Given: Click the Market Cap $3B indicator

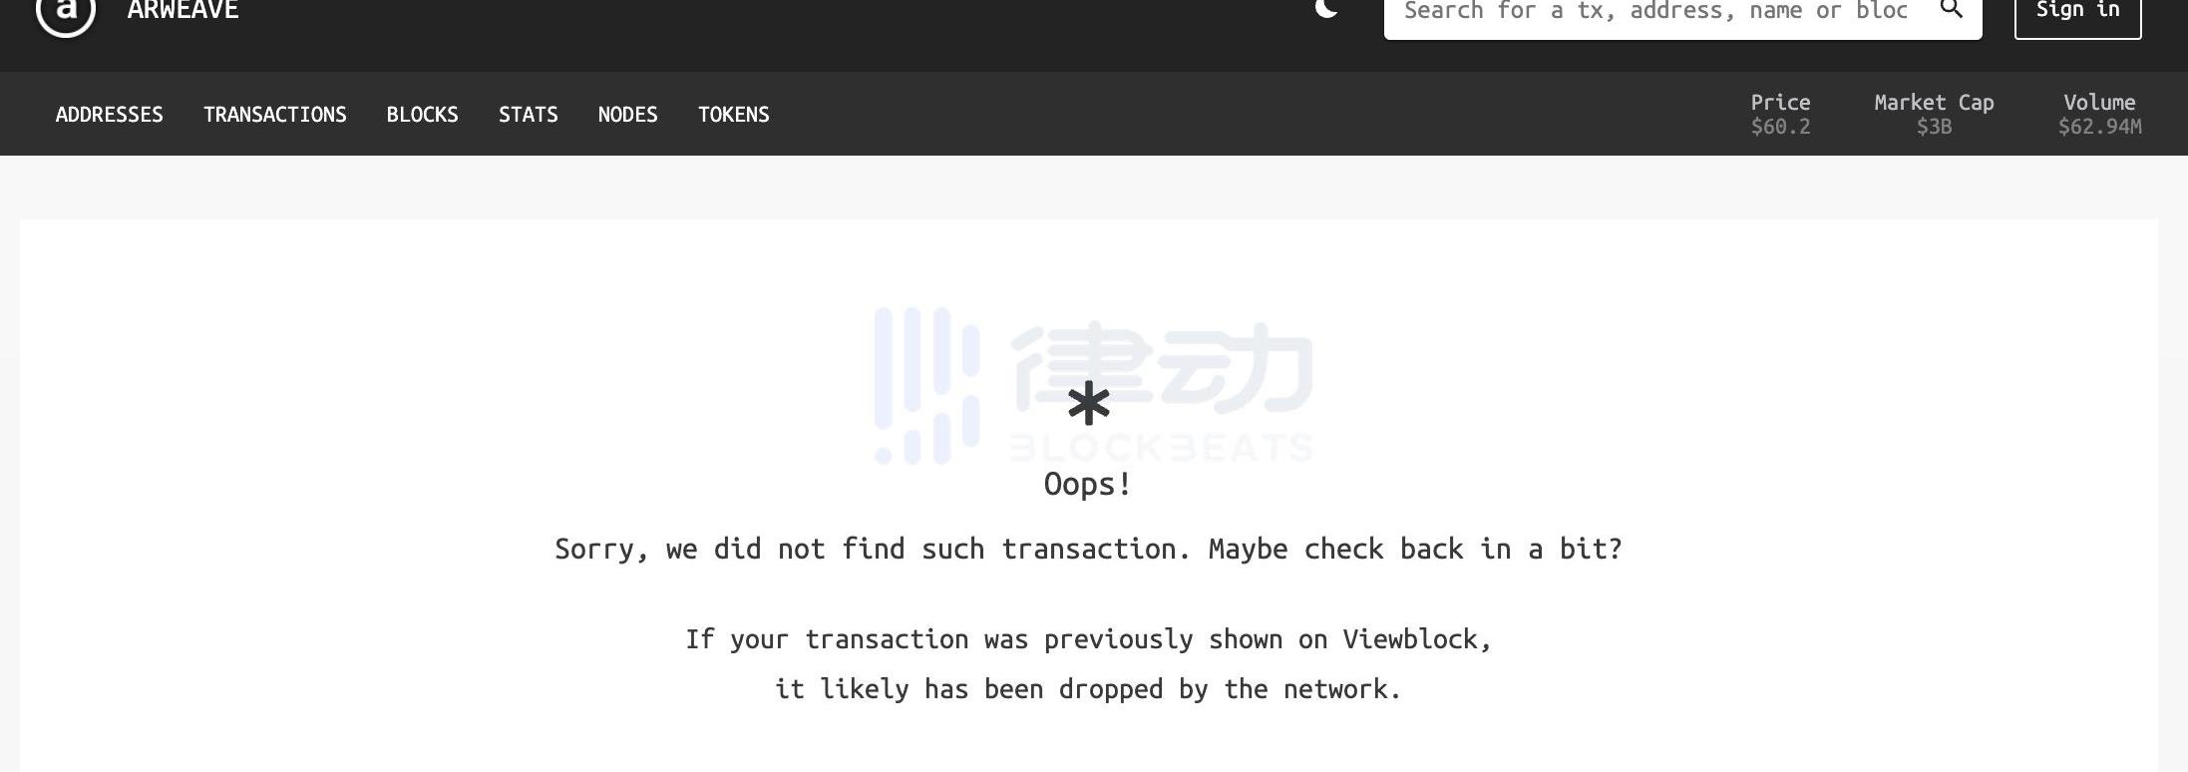Looking at the screenshot, I should tap(1934, 114).
